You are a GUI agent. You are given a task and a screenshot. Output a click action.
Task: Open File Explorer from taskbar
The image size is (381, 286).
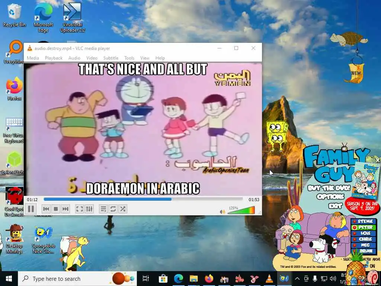(193, 279)
